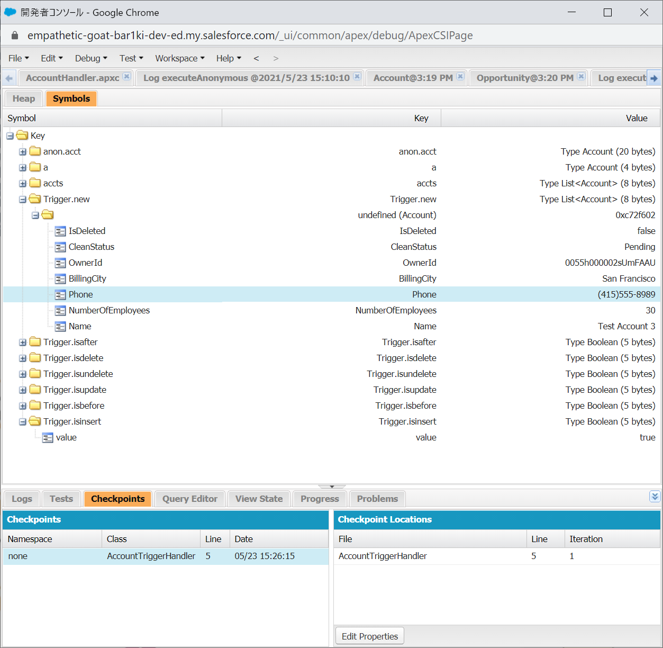Image resolution: width=663 pixels, height=648 pixels.
Task: Expand the 'a' variable node
Action: pyautogui.click(x=23, y=168)
